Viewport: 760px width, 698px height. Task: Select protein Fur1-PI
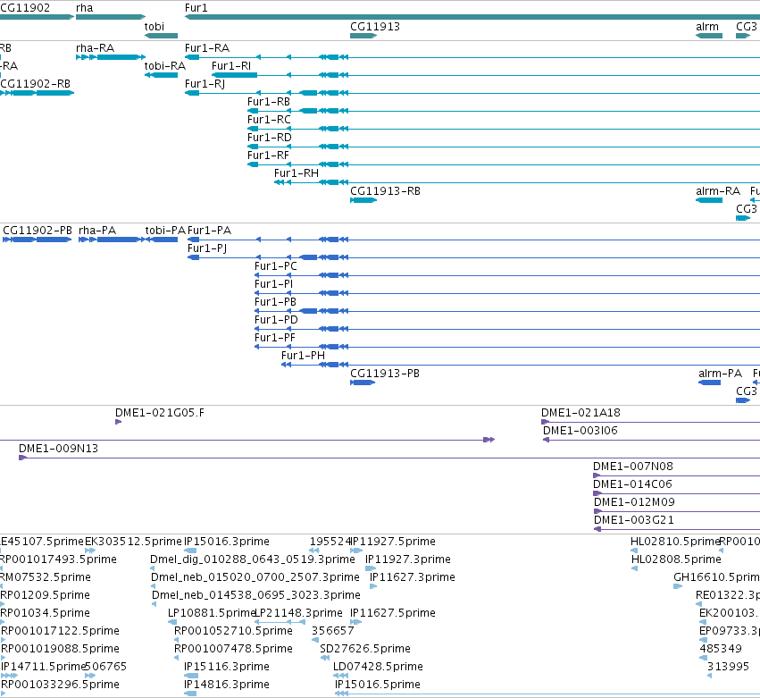pyautogui.click(x=274, y=285)
